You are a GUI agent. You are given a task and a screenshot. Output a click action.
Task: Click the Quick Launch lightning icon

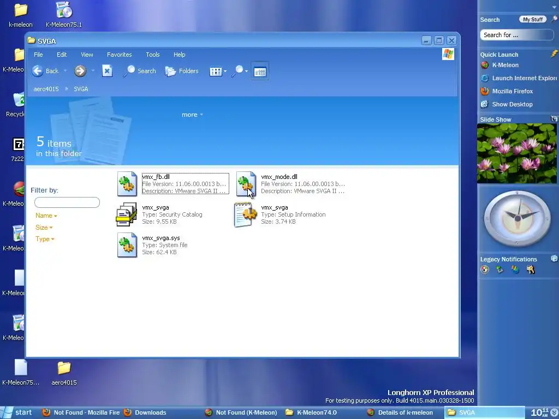(x=554, y=54)
